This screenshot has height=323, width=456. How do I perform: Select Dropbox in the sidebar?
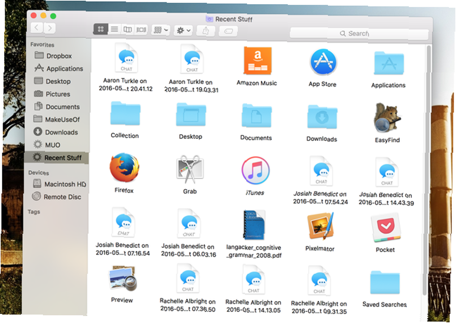59,56
